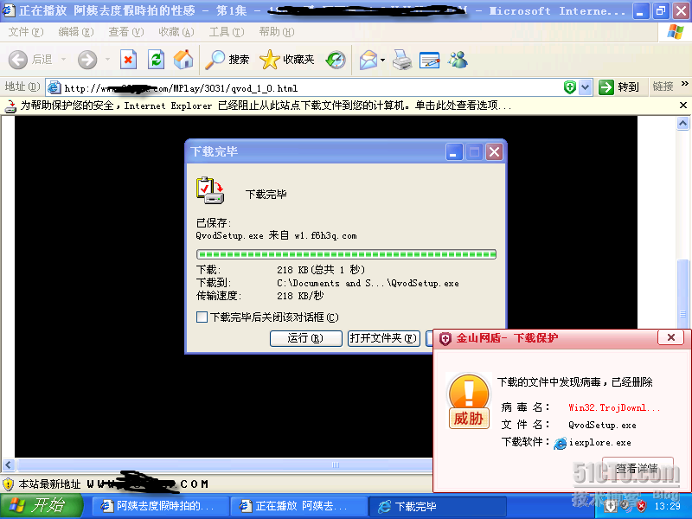Click the virus name Win32.TrojDownl text
This screenshot has height=519, width=692.
tap(614, 407)
